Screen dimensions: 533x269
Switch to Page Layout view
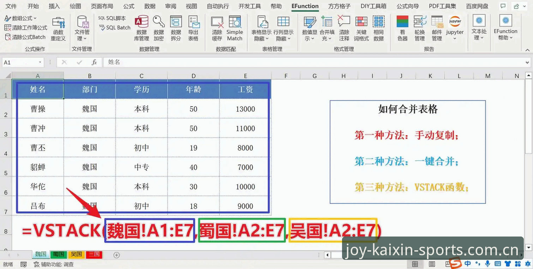coord(432,264)
